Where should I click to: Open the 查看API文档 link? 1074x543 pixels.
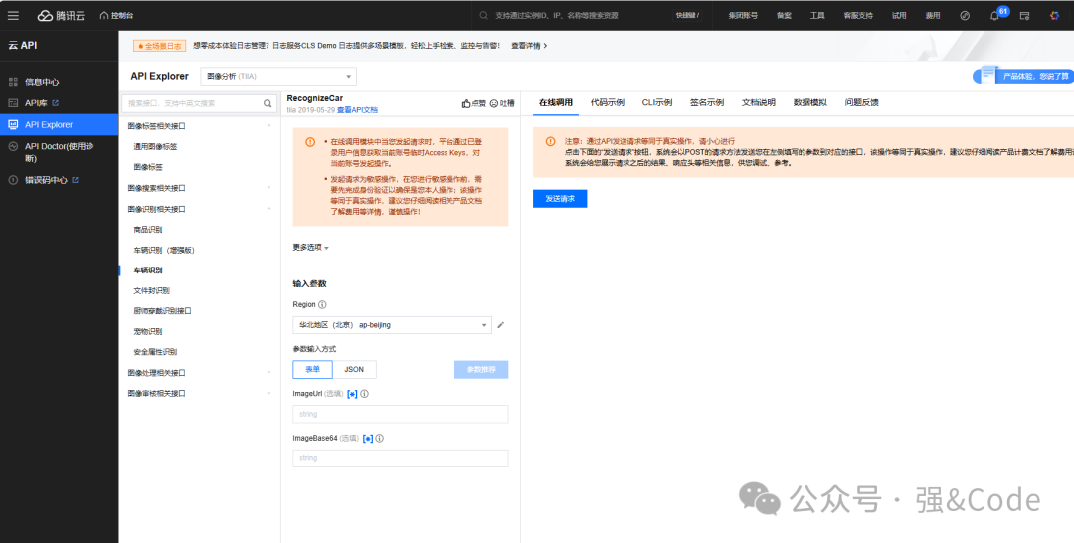click(x=357, y=110)
